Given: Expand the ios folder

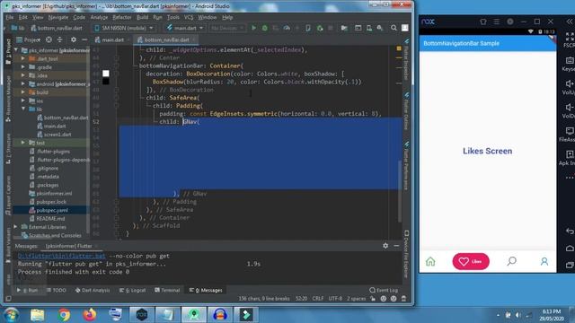Looking at the screenshot, I should click(23, 100).
